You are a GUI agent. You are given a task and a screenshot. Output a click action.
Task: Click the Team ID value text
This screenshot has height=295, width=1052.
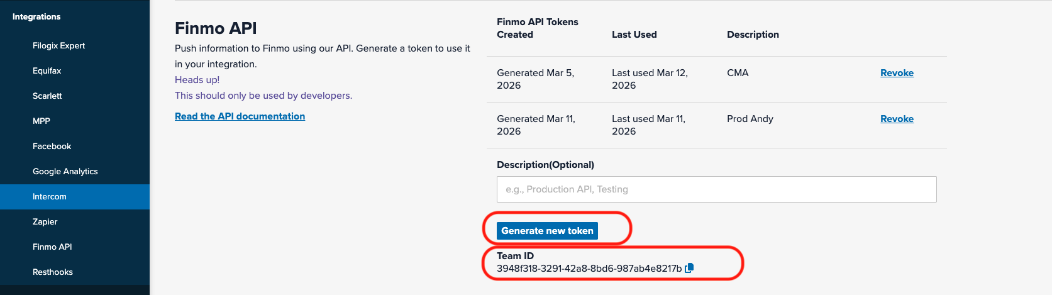pos(589,269)
